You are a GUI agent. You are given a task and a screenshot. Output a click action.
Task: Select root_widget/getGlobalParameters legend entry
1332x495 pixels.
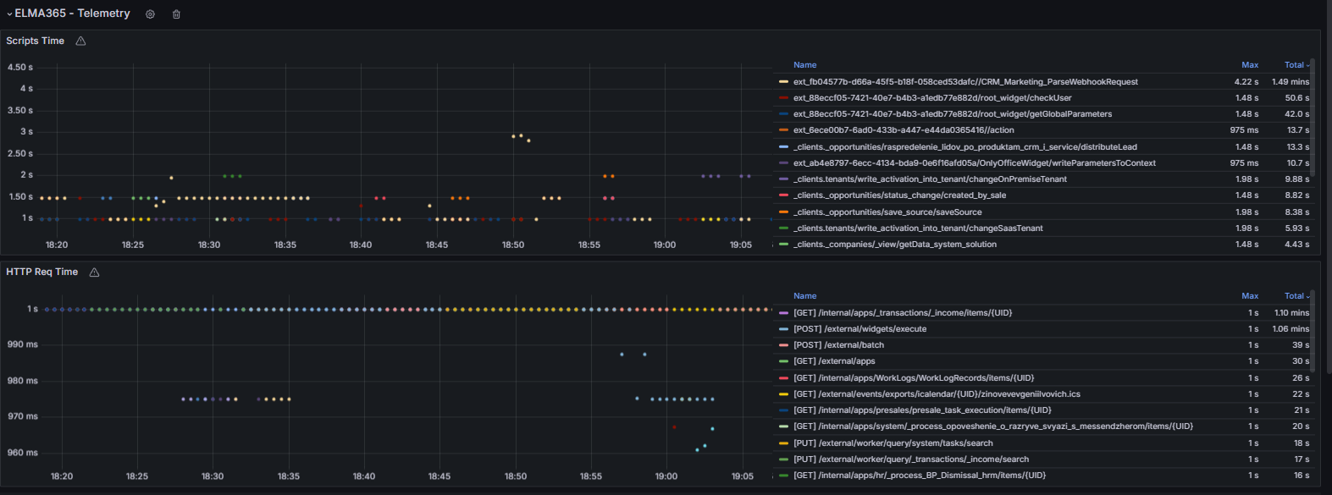(953, 114)
